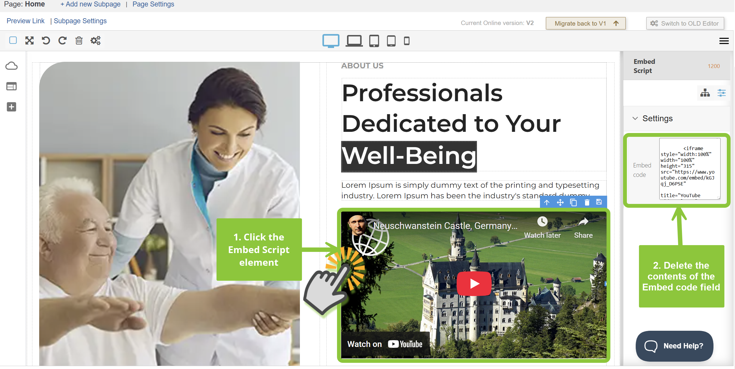
Task: Click the sliders options icon in panel
Action: (x=721, y=93)
